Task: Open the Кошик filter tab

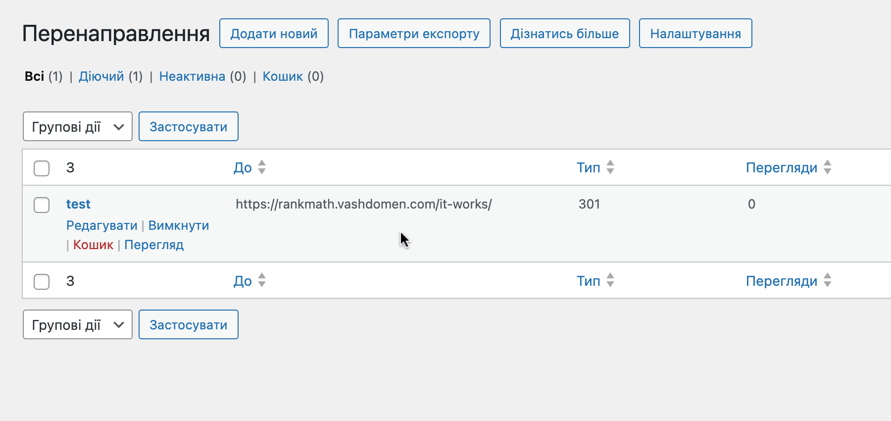Action: click(283, 76)
